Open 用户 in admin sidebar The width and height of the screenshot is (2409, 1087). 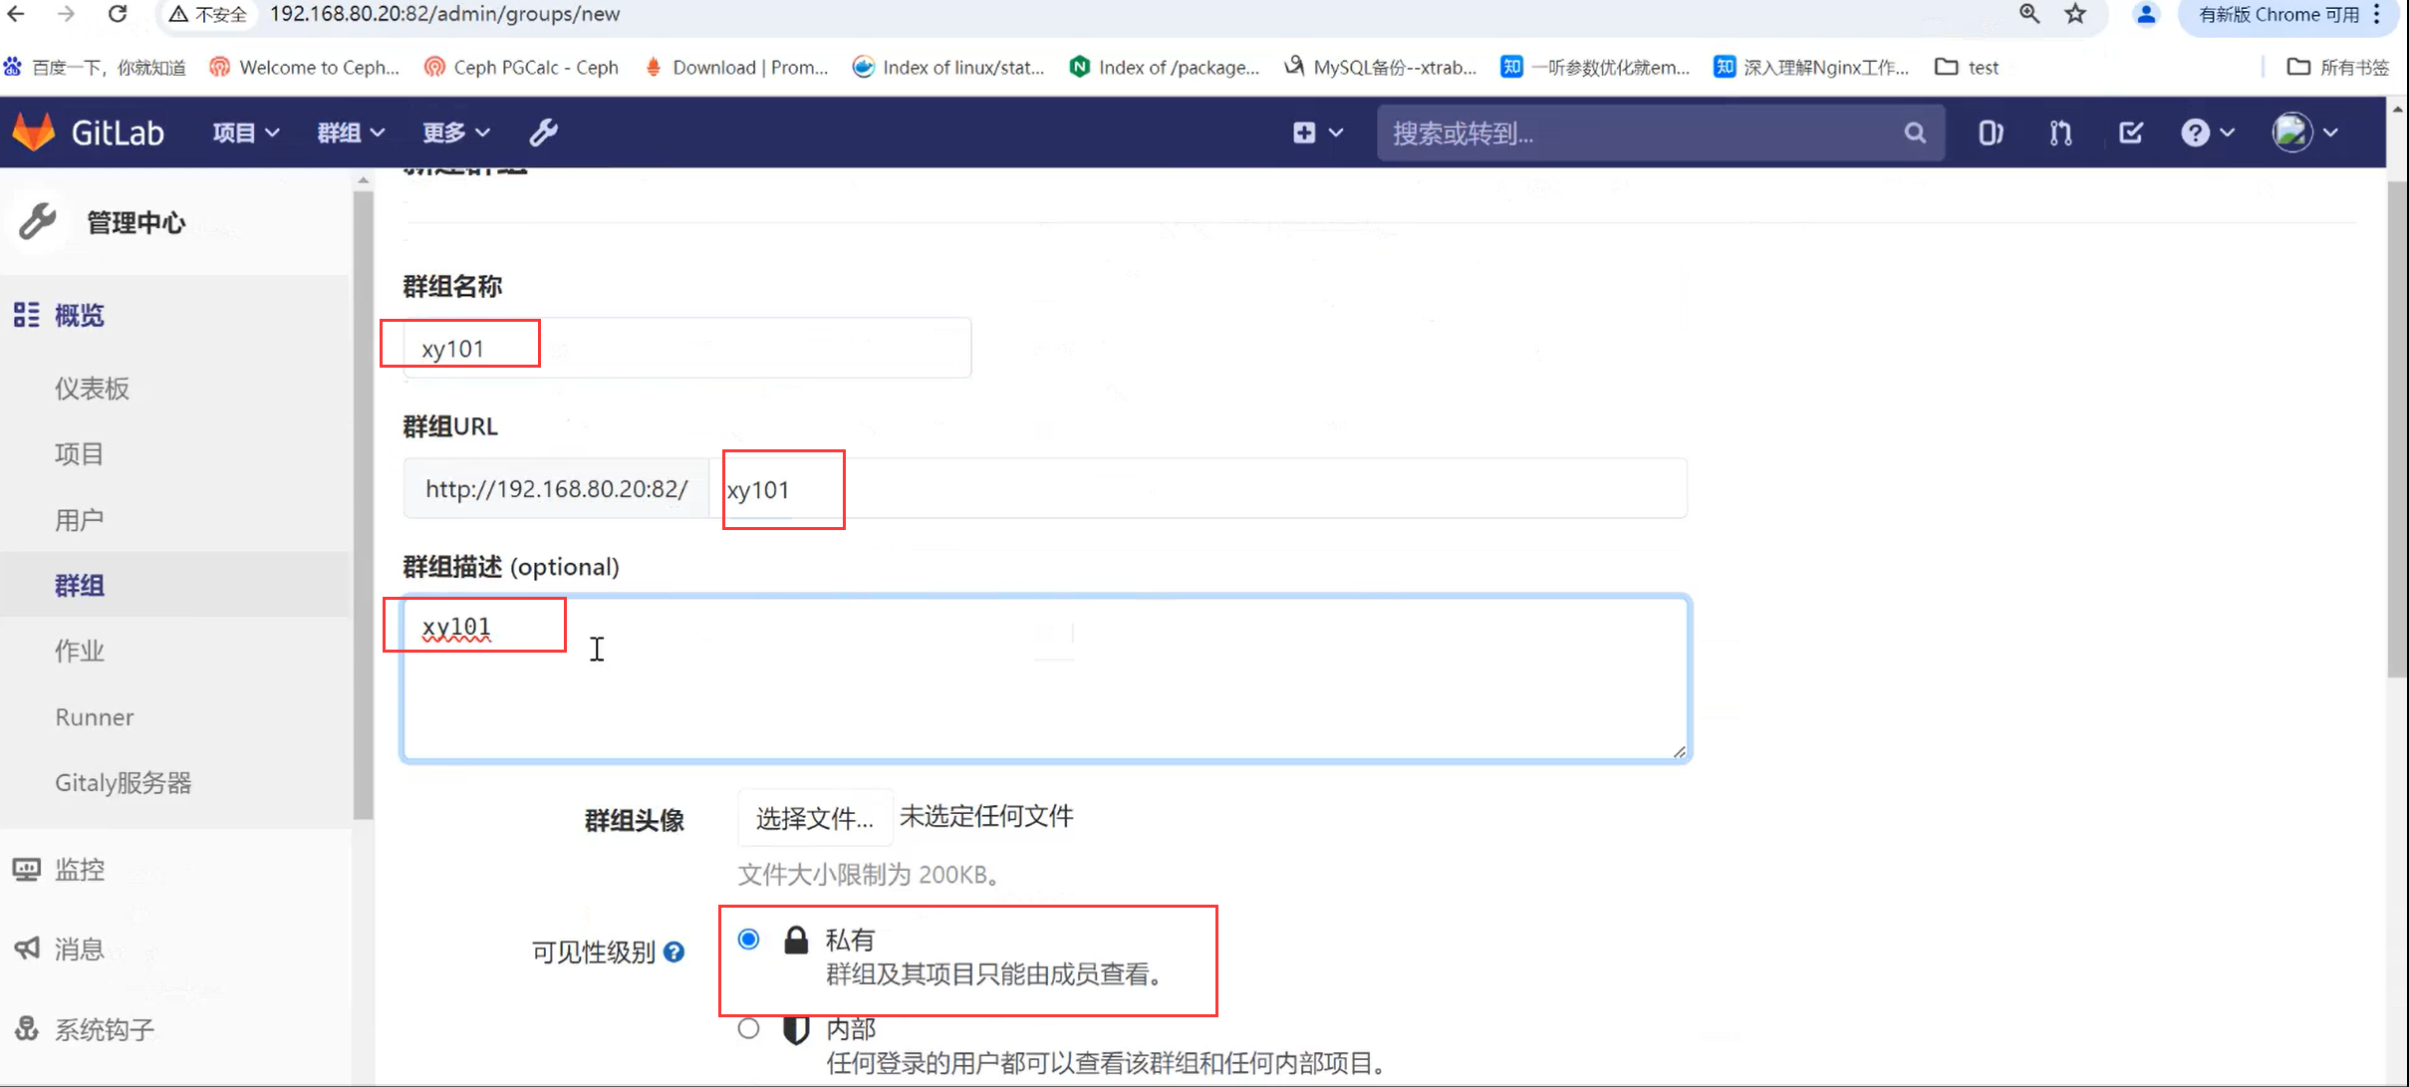click(79, 520)
